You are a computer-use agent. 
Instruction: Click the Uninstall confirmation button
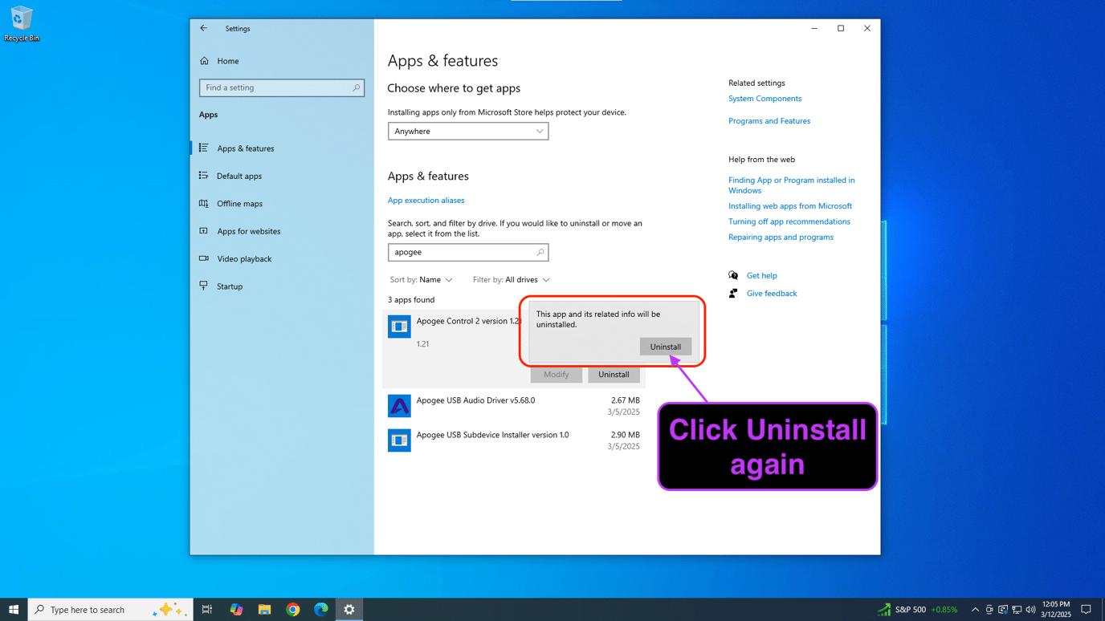[x=665, y=346]
